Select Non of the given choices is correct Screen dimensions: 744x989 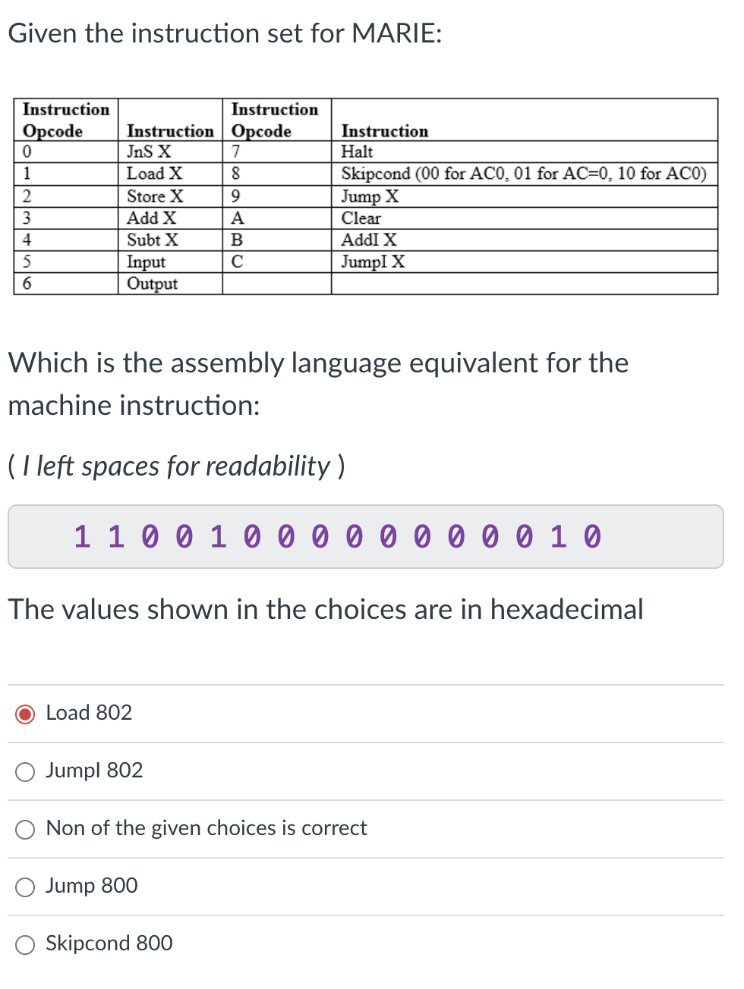(x=24, y=829)
